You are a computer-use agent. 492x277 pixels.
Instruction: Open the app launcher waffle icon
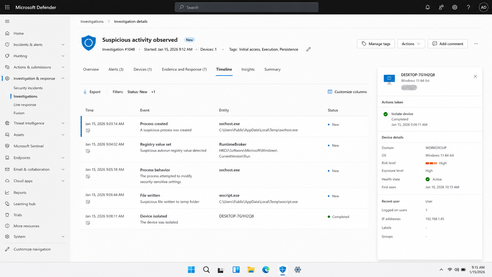click(x=7, y=7)
